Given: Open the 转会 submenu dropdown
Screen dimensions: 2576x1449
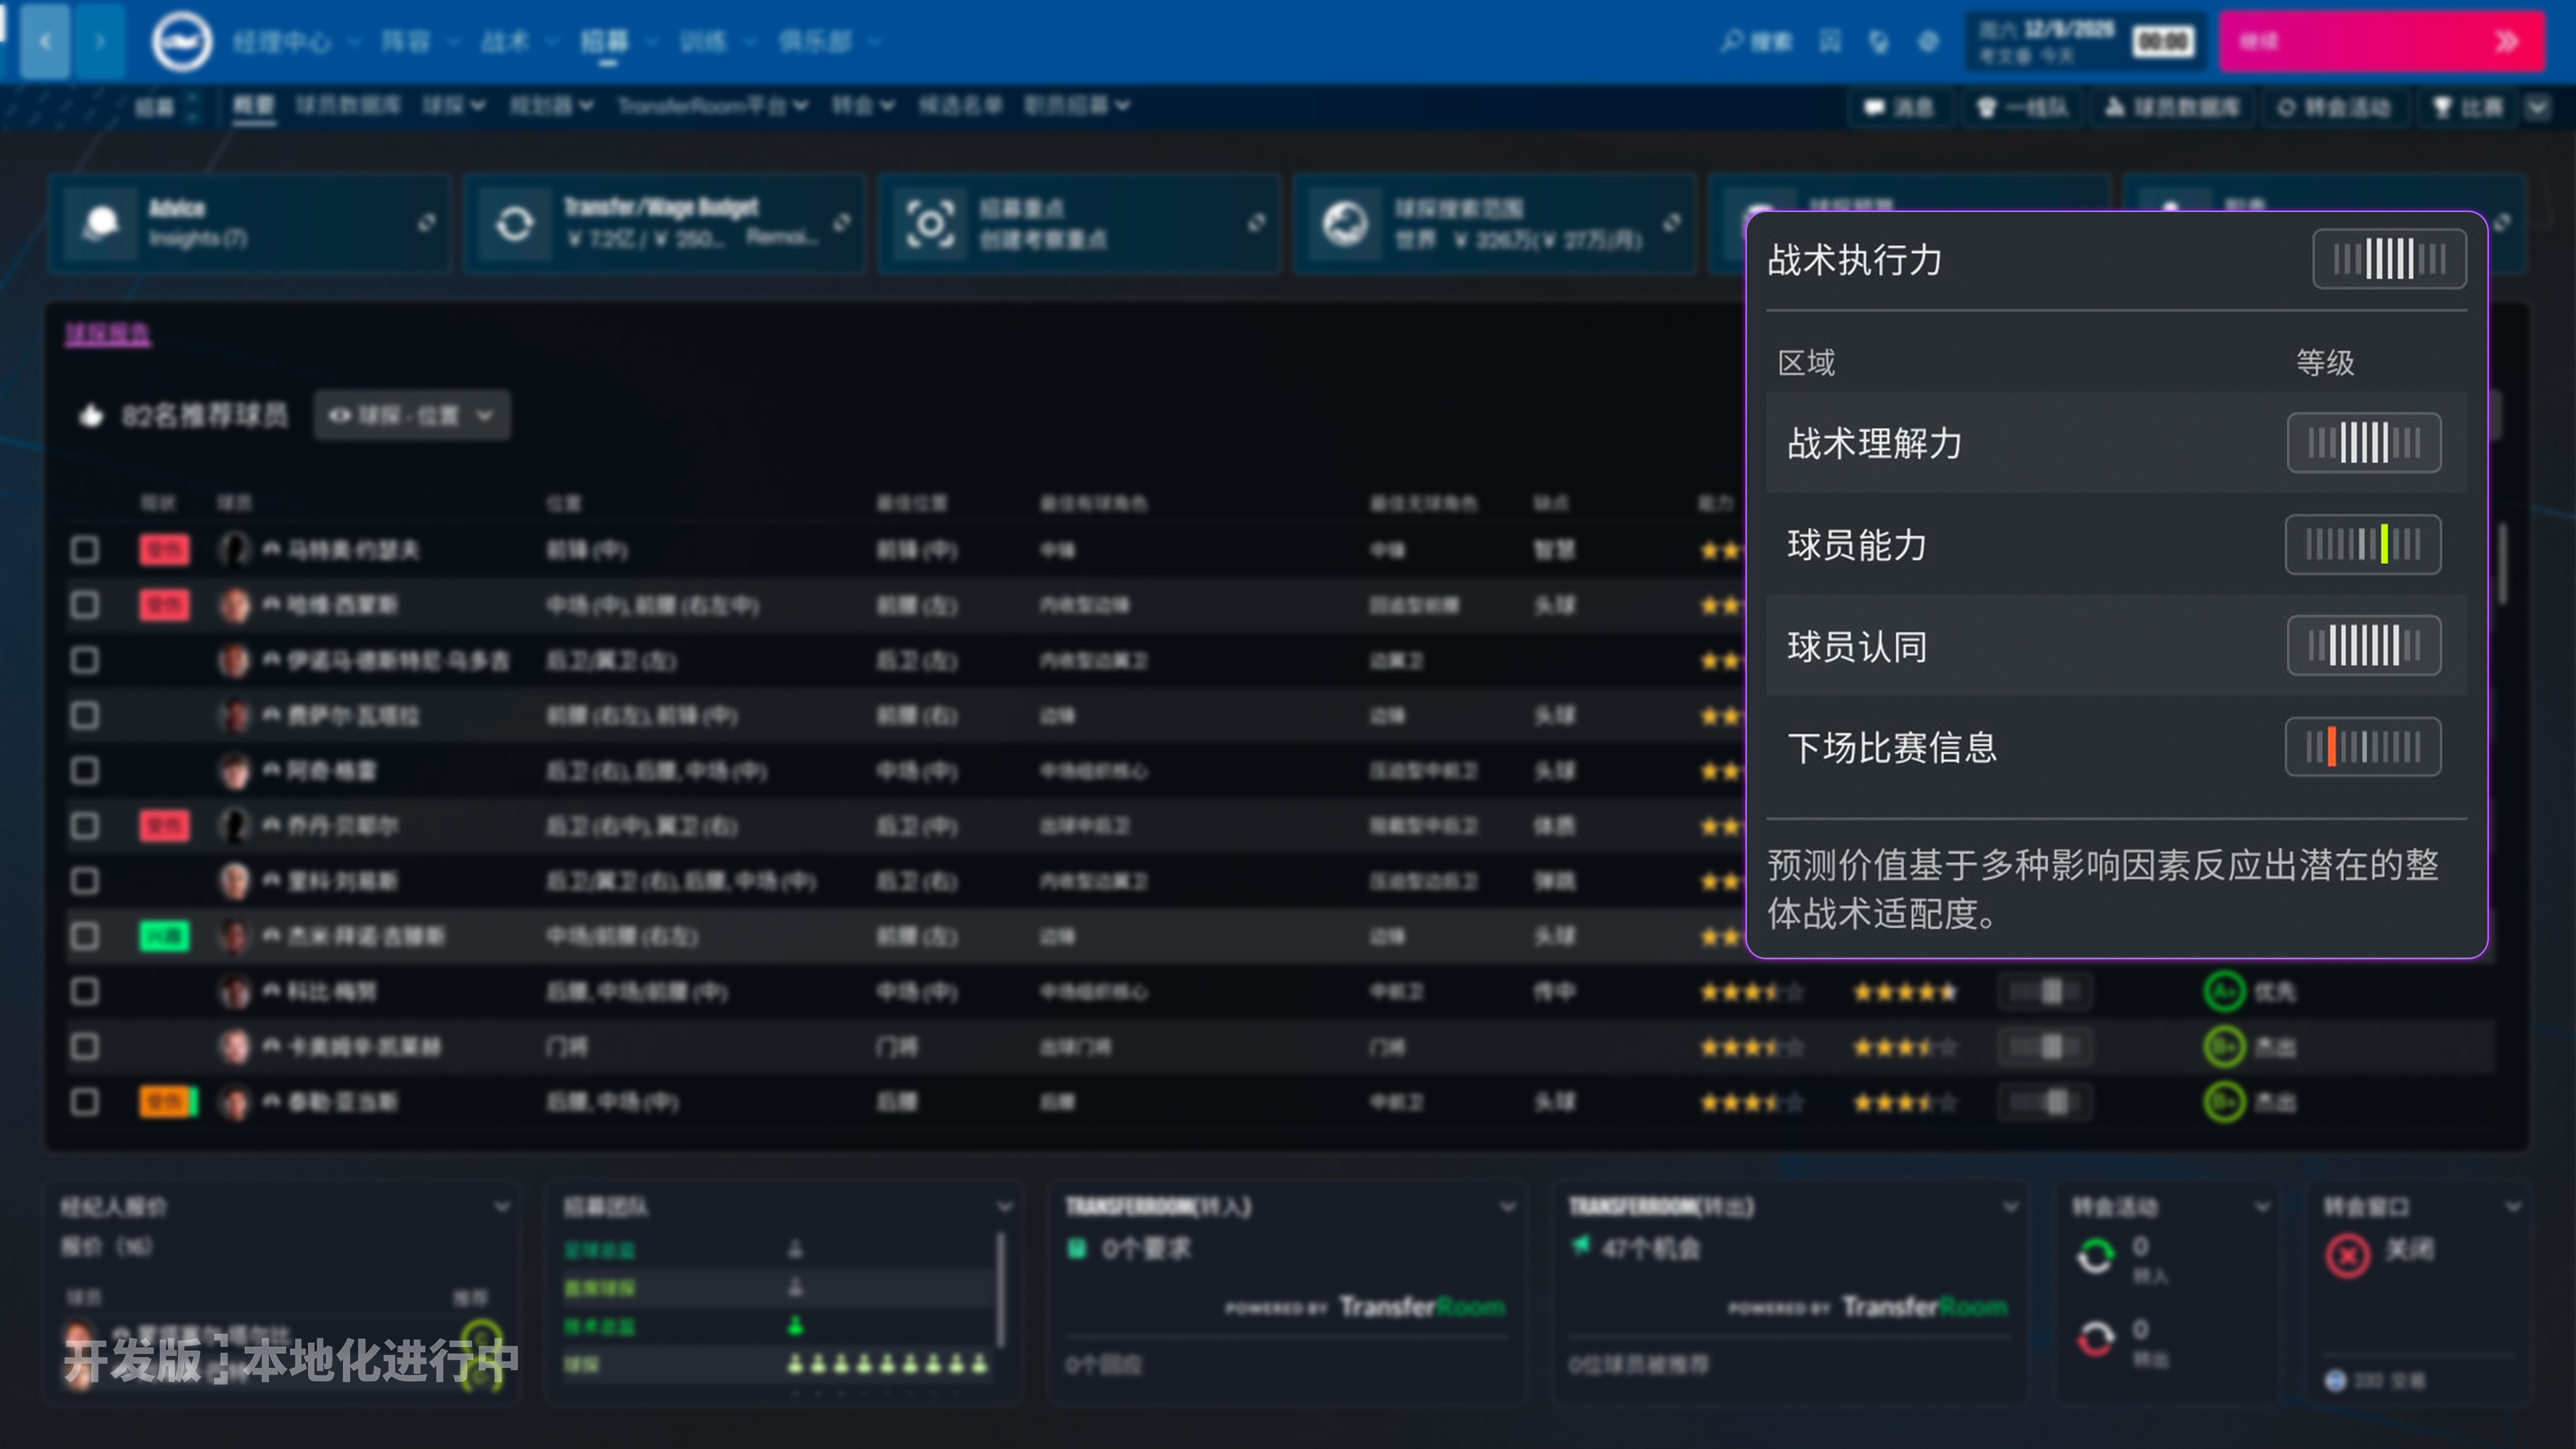Looking at the screenshot, I should pos(863,105).
